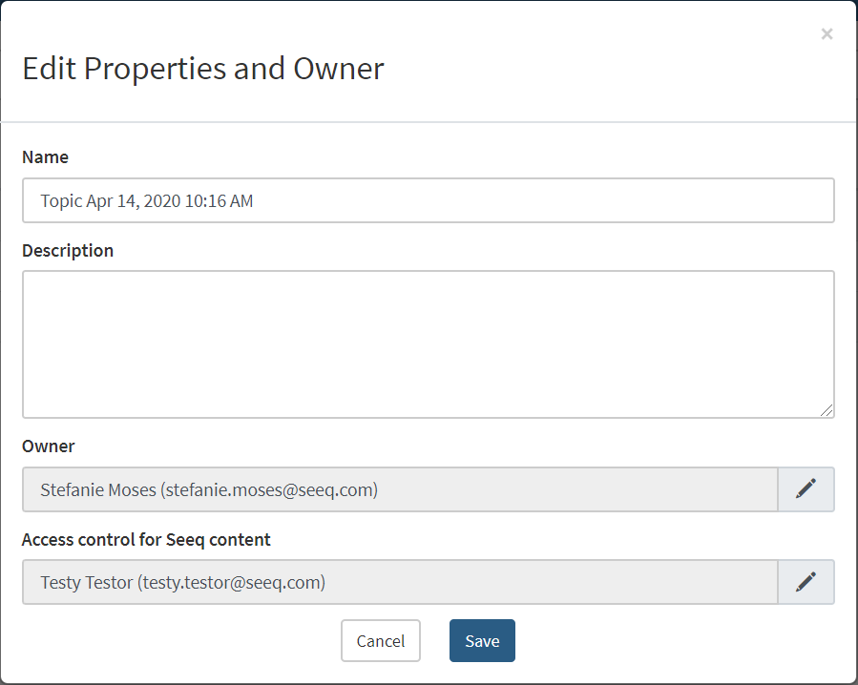The image size is (858, 685).
Task: Click the pencil icon for Seeq content access control
Action: [806, 582]
